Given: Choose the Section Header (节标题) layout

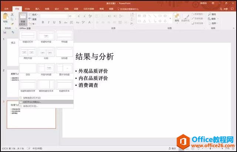Looking at the screenshot, I should click(x=64, y=37).
